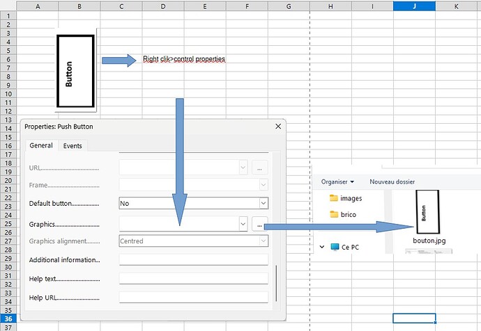Click the properties dialog scrollbar
Image resolution: width=481 pixels, height=331 pixels.
point(276,283)
